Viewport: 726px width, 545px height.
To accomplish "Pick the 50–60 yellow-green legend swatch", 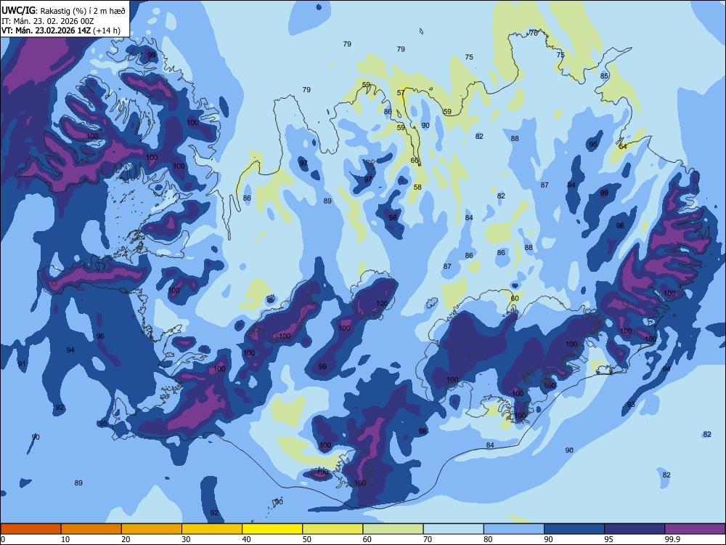I will pyautogui.click(x=333, y=529).
